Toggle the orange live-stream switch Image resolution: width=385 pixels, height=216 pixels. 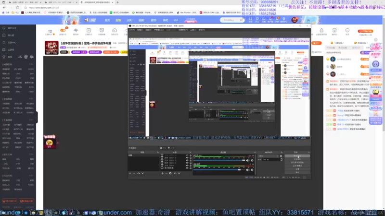tap(63, 30)
